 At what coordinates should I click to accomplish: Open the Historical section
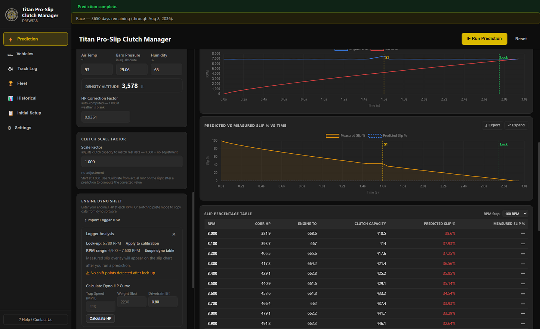click(x=36, y=98)
